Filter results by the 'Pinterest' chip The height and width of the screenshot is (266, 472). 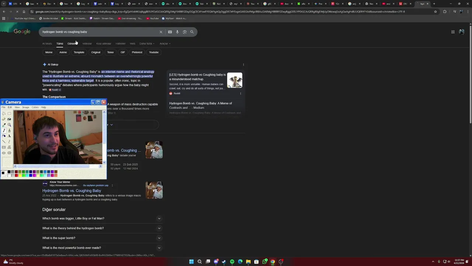tap(137, 52)
